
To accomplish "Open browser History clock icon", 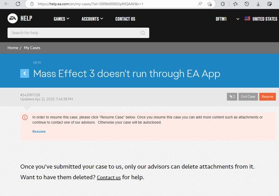I will pos(247,4).
